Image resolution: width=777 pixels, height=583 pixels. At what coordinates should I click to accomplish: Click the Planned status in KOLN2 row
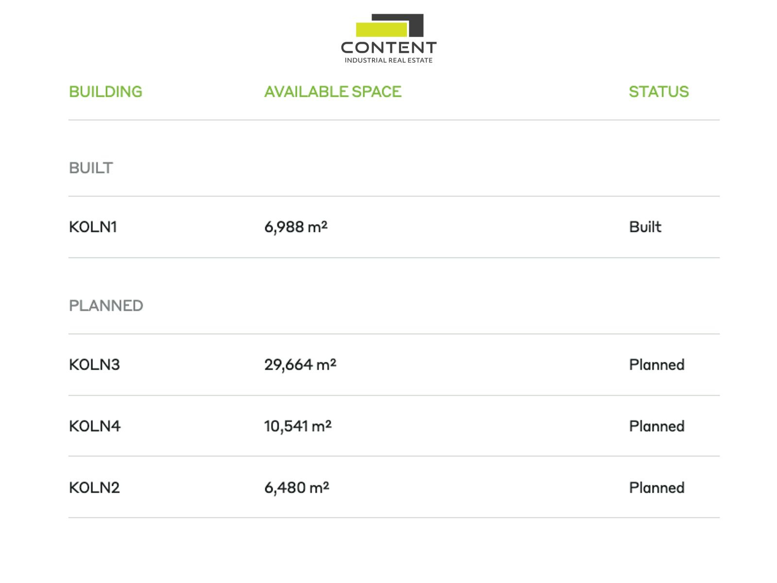point(657,488)
